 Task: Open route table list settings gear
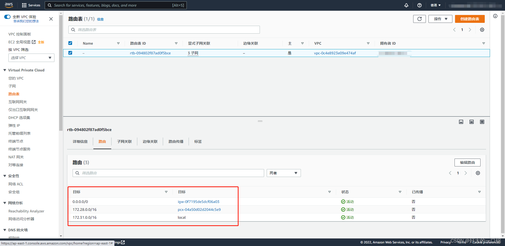tap(482, 30)
